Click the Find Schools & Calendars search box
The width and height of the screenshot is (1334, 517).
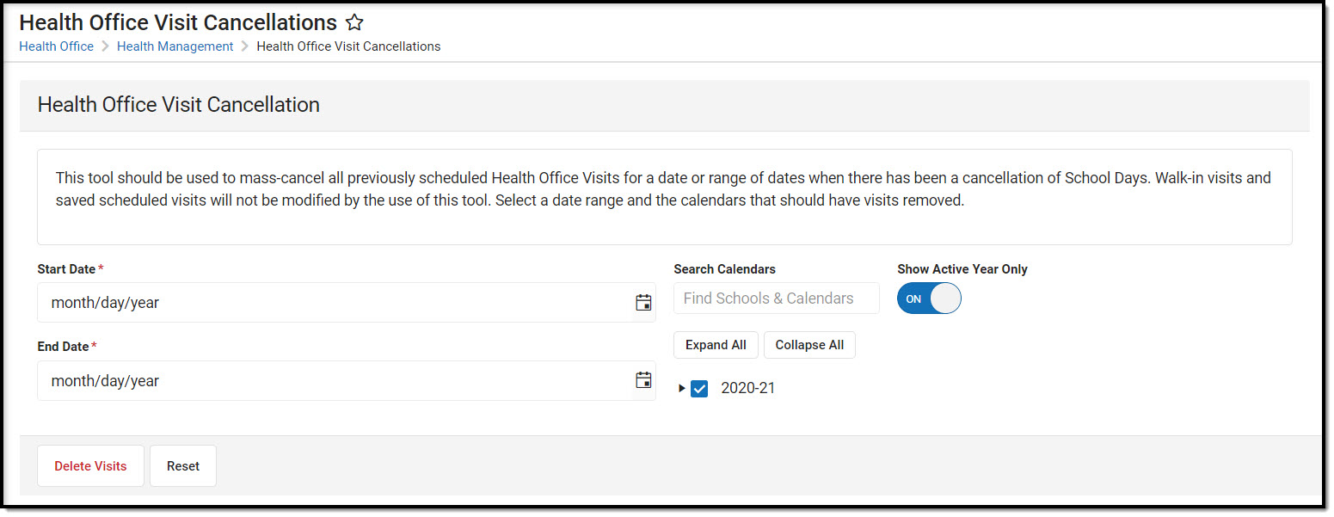(x=776, y=299)
